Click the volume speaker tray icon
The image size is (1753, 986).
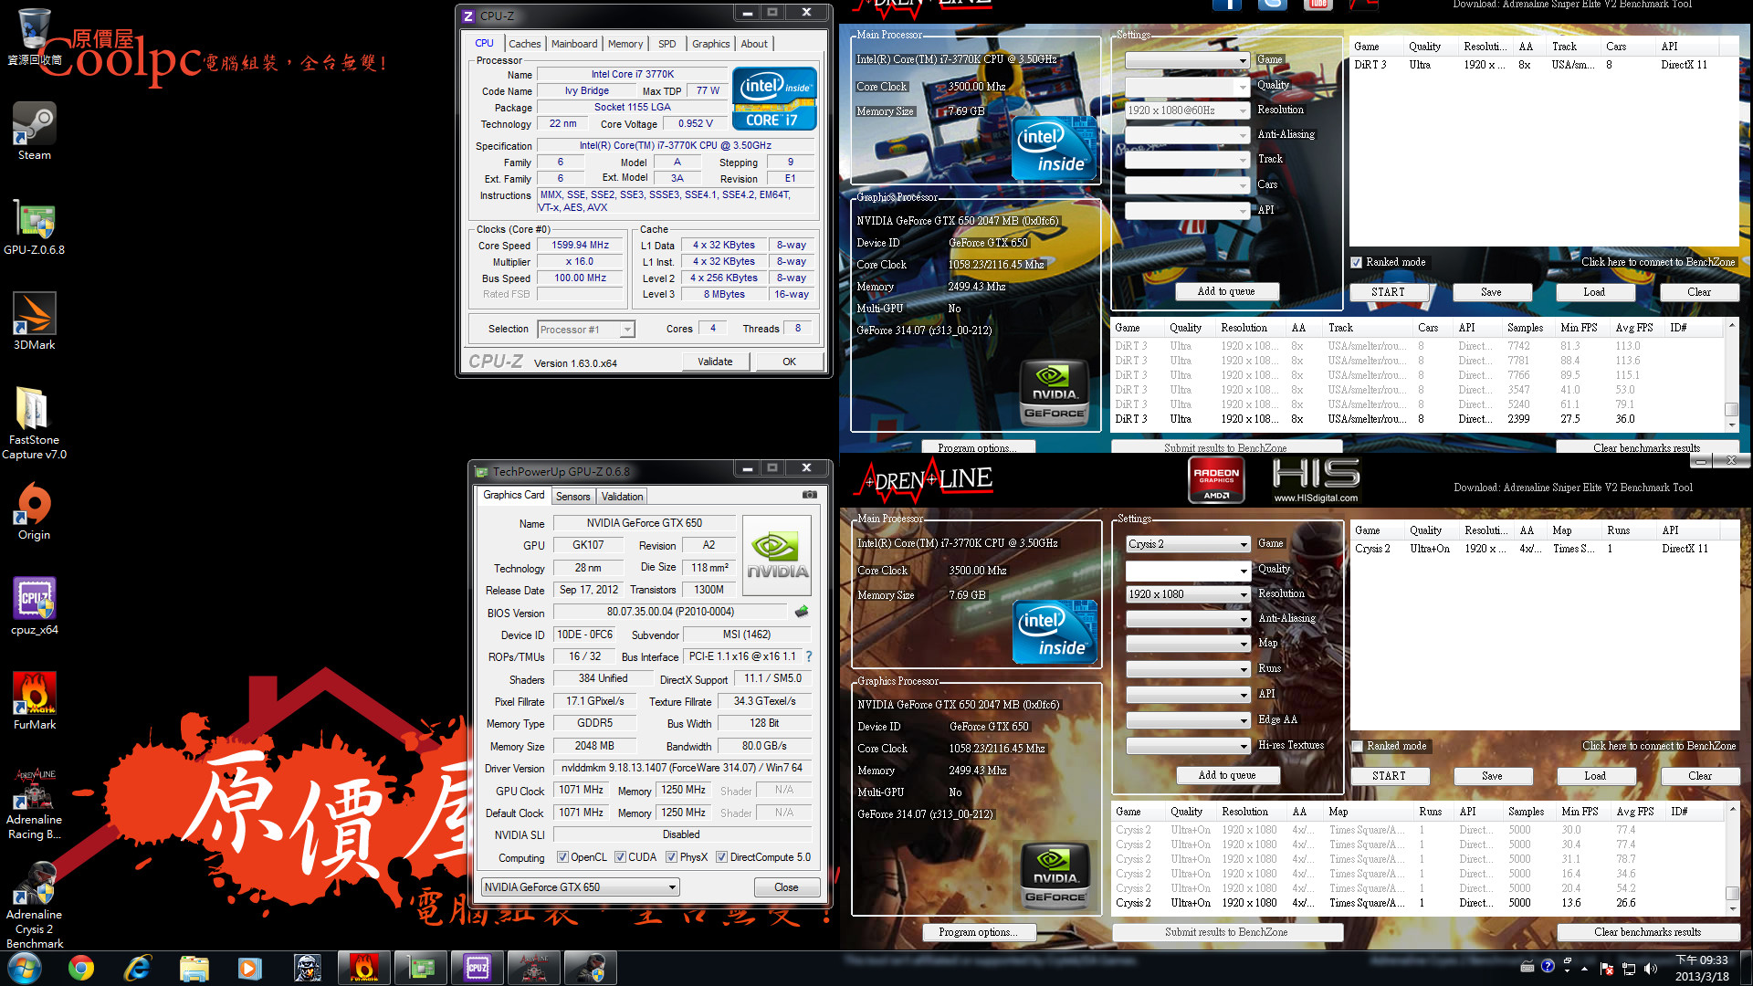click(1650, 968)
